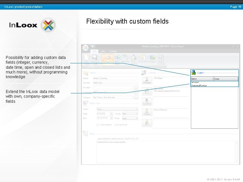Click the Name column header in Custom grid
Viewport: 243px width, 182px height.
pyautogui.click(x=202, y=79)
